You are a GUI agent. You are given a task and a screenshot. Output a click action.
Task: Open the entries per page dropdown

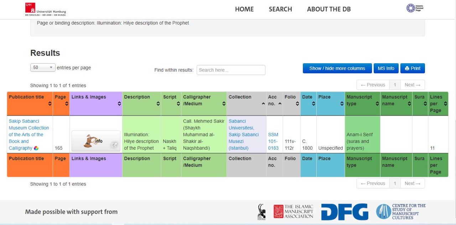(x=43, y=68)
